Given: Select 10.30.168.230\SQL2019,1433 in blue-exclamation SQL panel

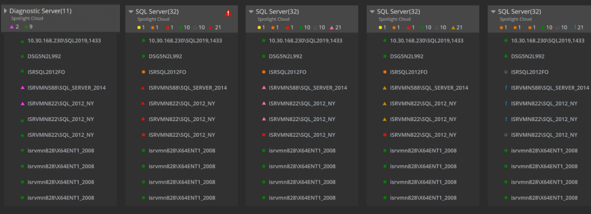Looking at the screenshot, I should (548, 40).
